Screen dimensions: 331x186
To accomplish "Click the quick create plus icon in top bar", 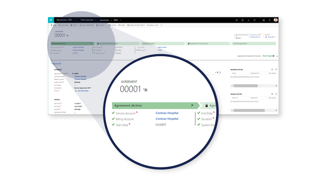I will [249, 20].
